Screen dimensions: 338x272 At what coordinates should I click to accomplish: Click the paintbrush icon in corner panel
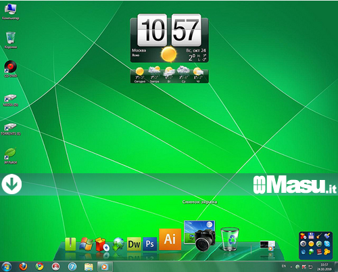(x=327, y=236)
